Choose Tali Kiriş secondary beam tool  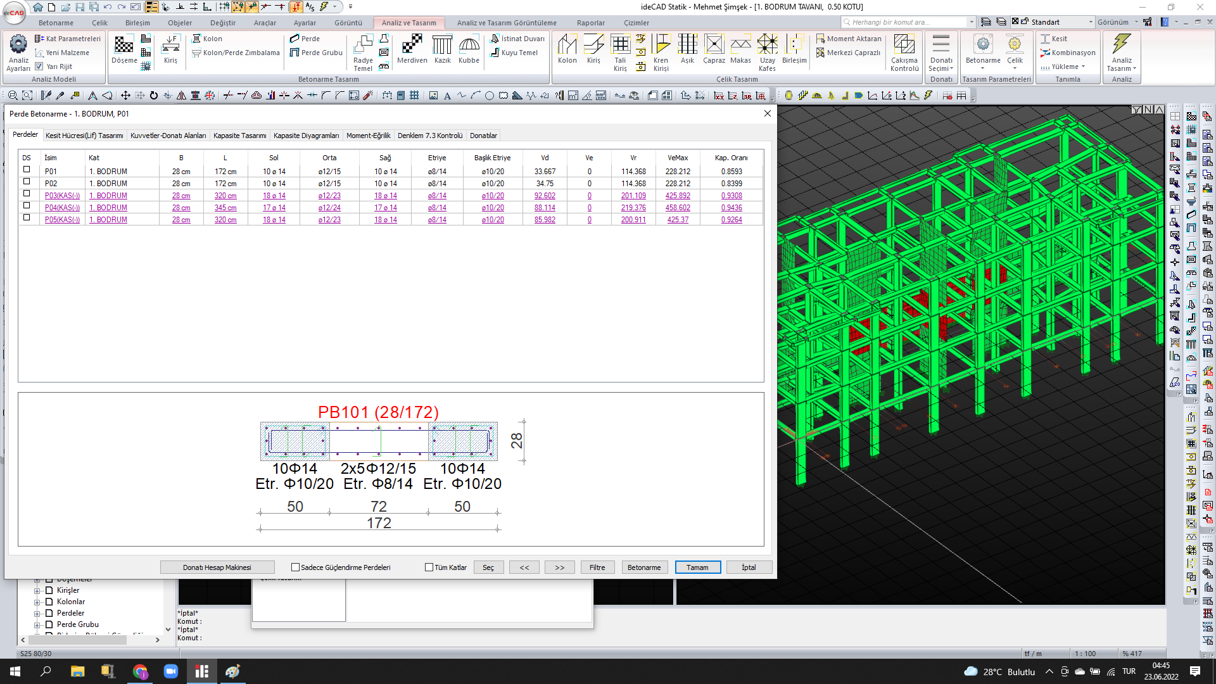[x=620, y=53]
